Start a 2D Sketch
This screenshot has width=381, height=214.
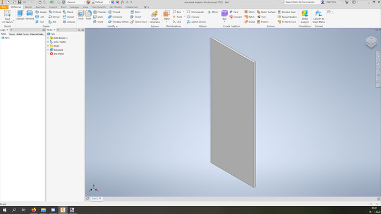point(7,17)
